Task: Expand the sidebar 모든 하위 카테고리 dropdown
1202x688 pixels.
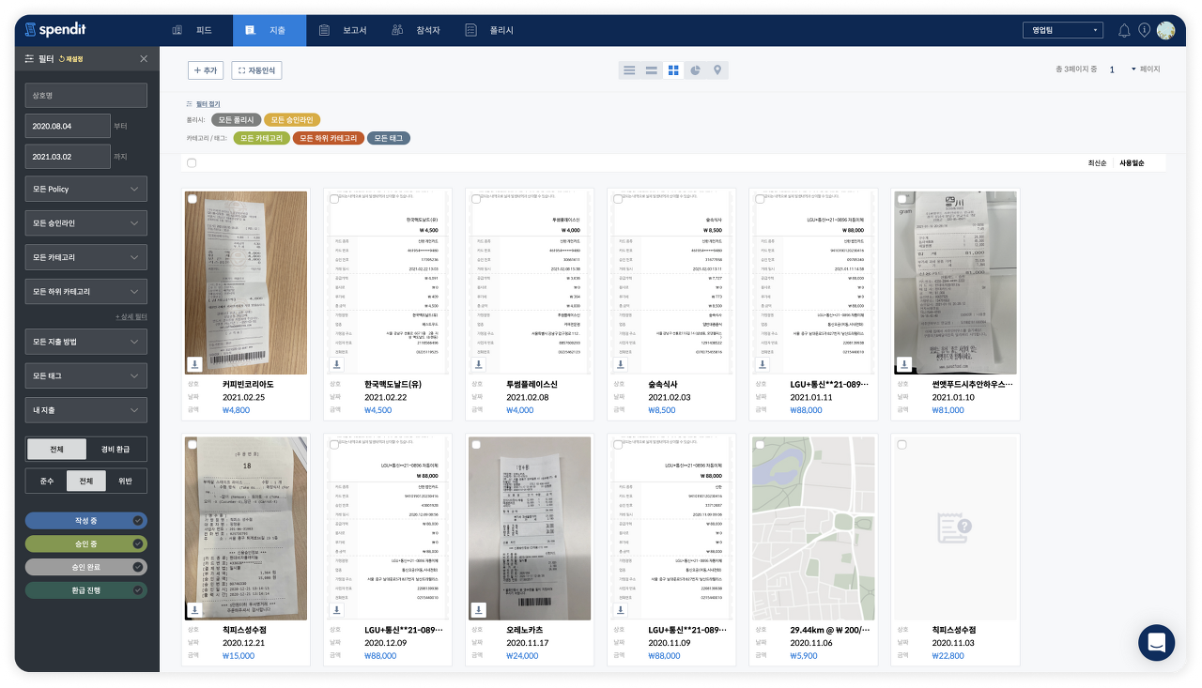Action: coord(86,291)
